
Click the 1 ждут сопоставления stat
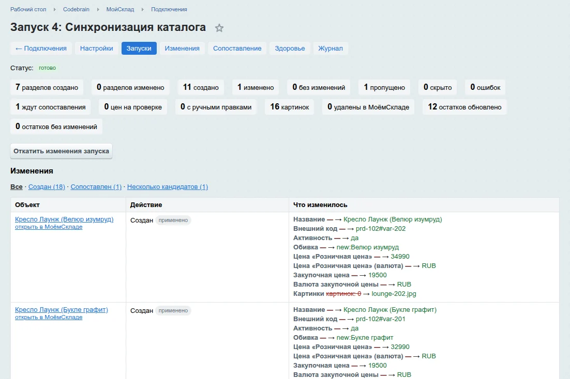point(50,107)
